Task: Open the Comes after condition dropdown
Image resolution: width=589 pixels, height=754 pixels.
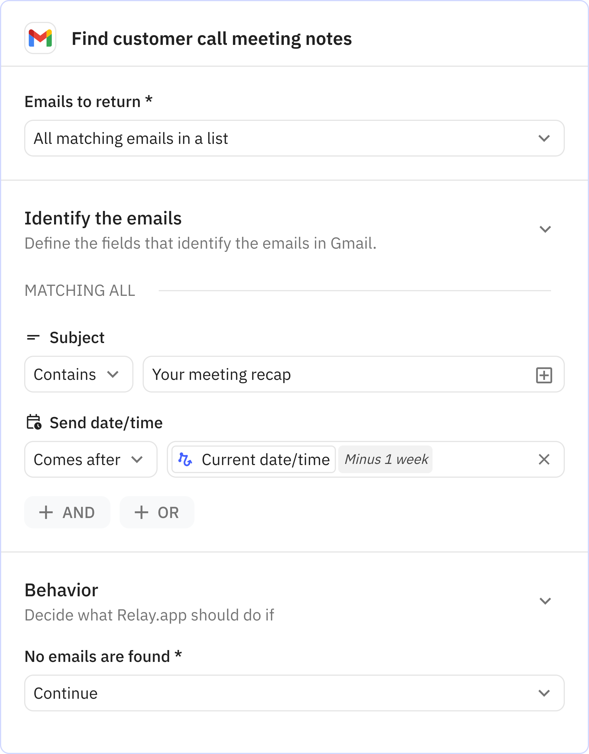Action: point(90,460)
